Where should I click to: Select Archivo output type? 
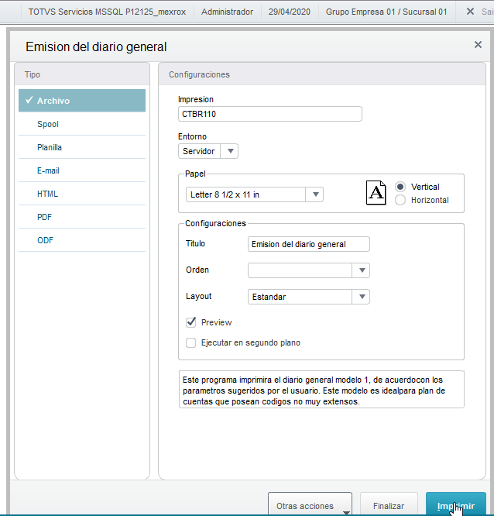point(82,101)
